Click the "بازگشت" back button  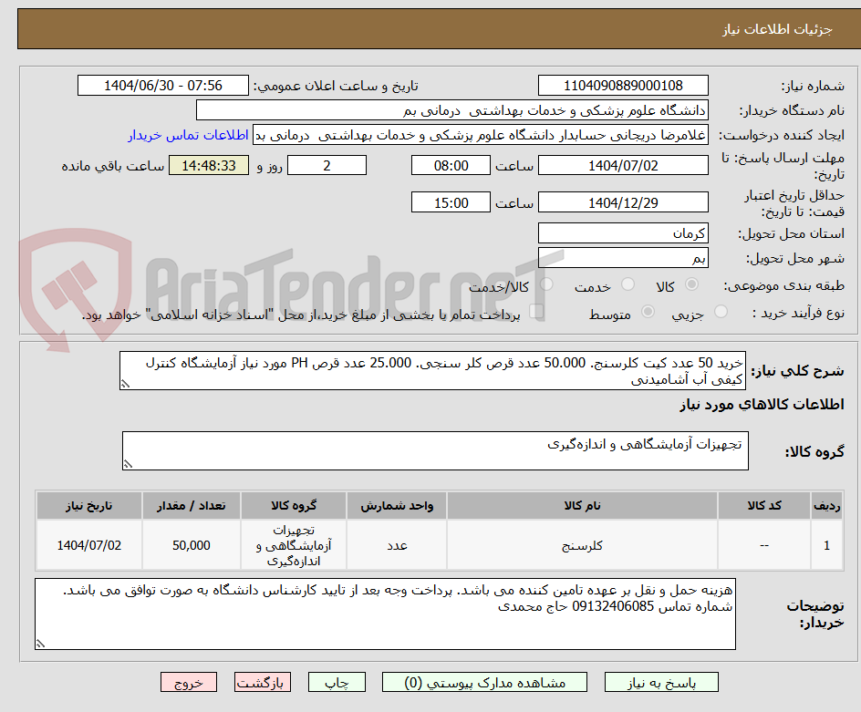click(x=263, y=682)
